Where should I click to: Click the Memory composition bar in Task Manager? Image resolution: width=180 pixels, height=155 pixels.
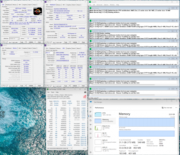pos(147,133)
